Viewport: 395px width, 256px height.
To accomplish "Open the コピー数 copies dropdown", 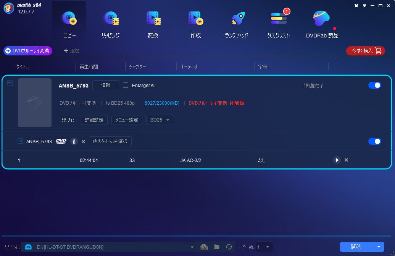I will [x=264, y=247].
